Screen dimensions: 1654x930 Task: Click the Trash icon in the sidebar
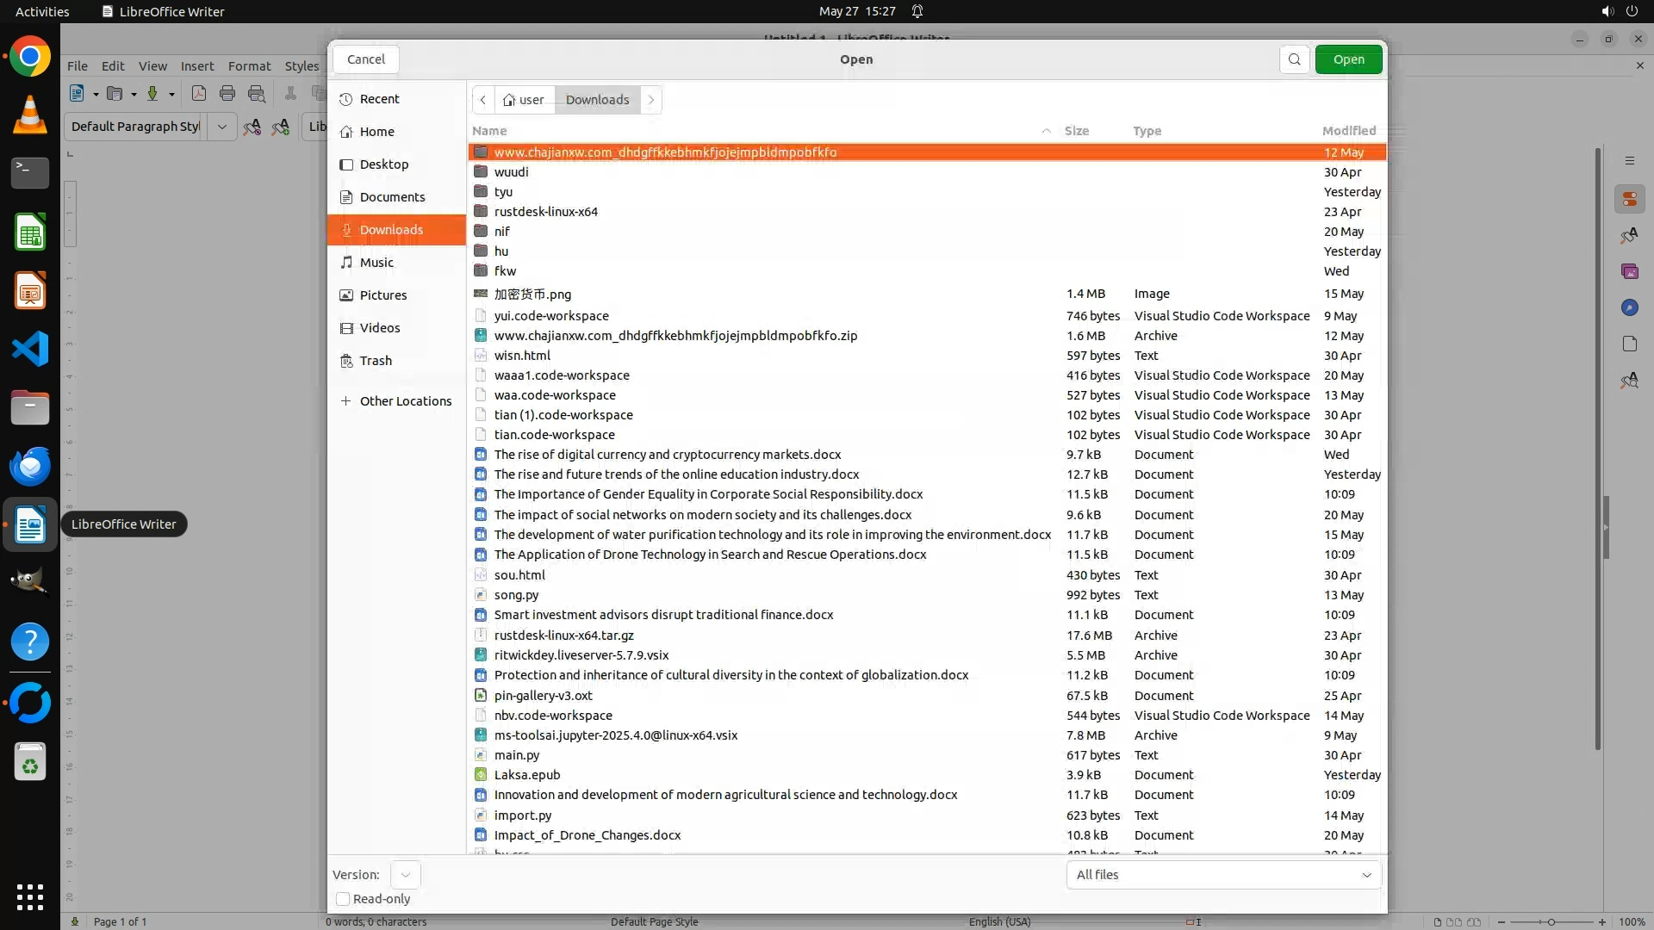pyautogui.click(x=346, y=361)
